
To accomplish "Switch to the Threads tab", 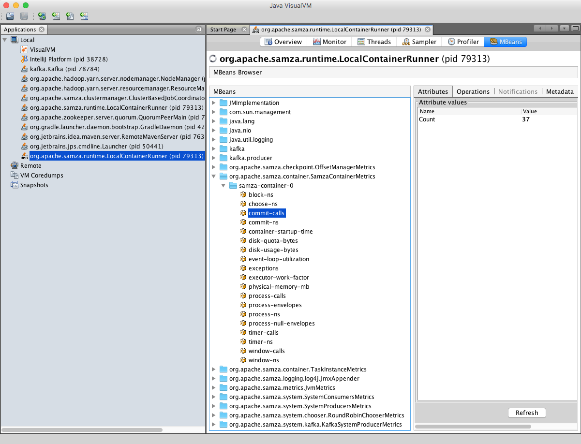I will [x=374, y=42].
